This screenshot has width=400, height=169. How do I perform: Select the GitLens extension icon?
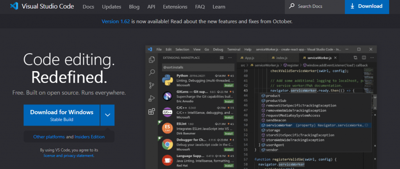(168, 96)
